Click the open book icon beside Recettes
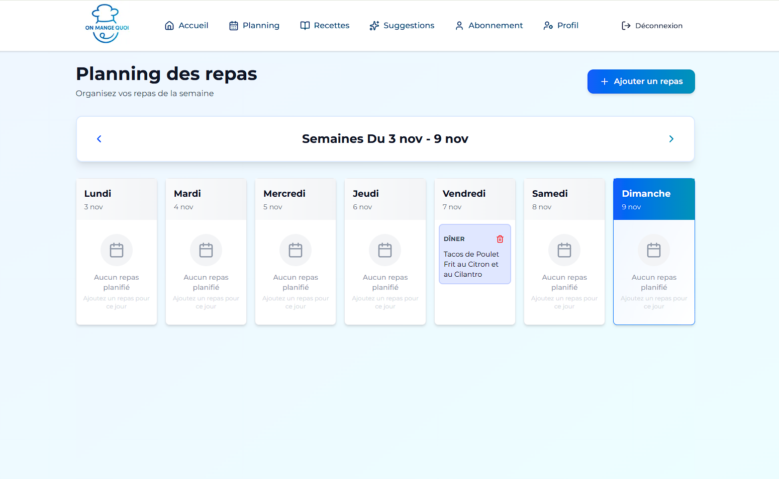Image resolution: width=779 pixels, height=479 pixels. (x=305, y=26)
